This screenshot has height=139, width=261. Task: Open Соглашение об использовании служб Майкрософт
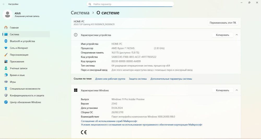(109, 121)
